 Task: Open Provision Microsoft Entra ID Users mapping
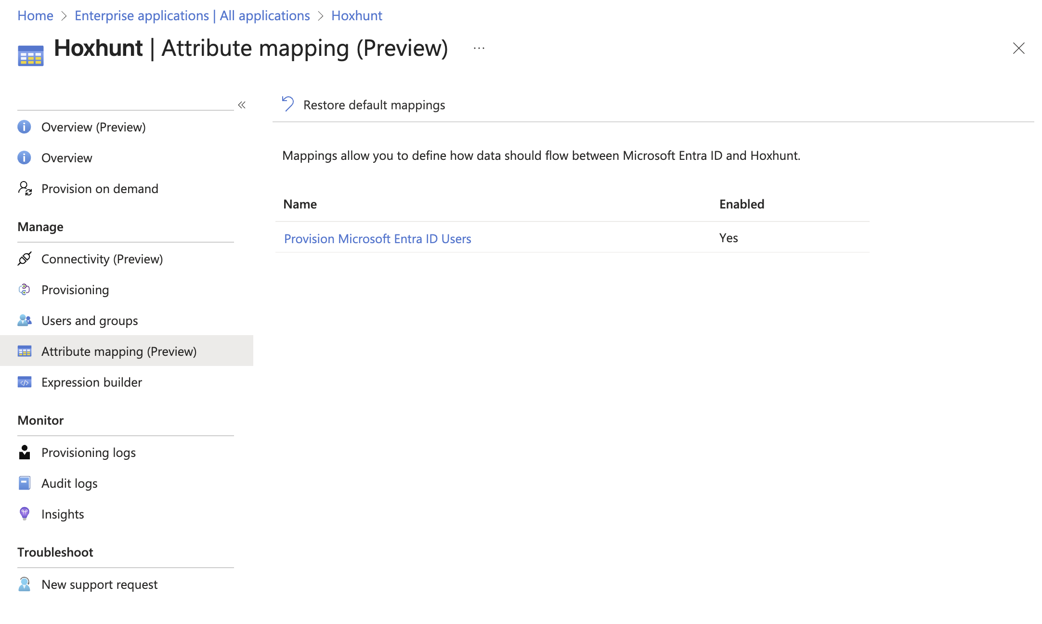378,239
